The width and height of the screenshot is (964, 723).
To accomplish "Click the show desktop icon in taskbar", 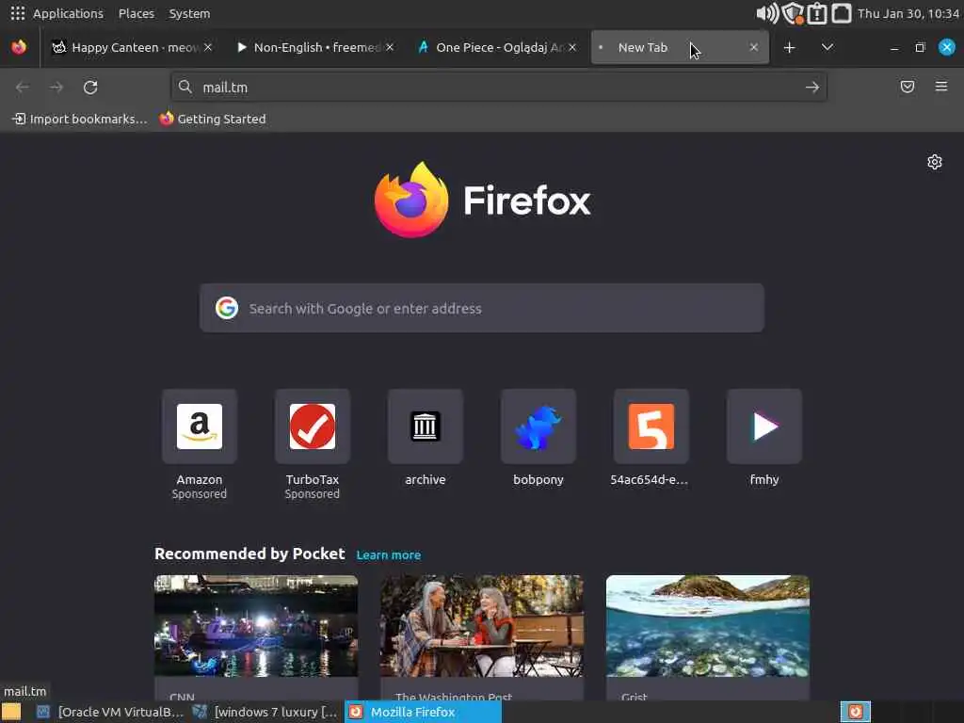I will point(11,712).
